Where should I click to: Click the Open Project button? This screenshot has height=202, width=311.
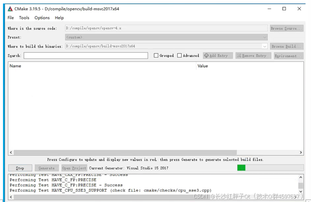pos(74,168)
